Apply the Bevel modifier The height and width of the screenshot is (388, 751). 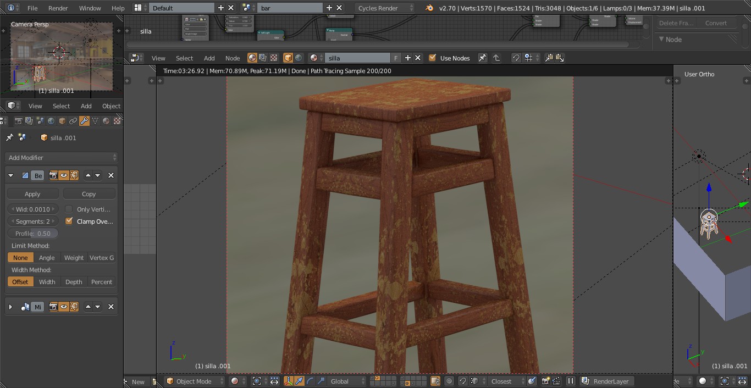click(32, 193)
